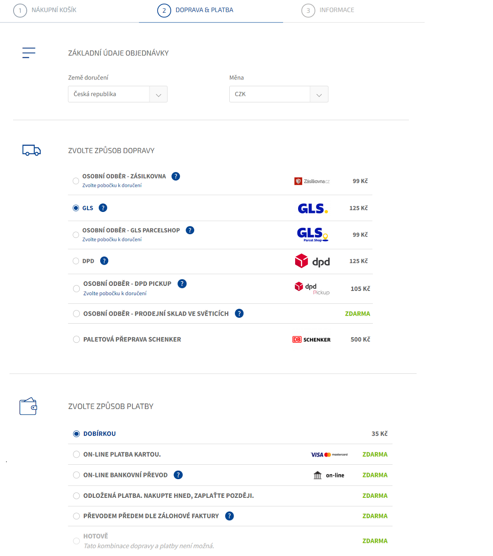Click the 500 Kč Schenker price

point(361,339)
